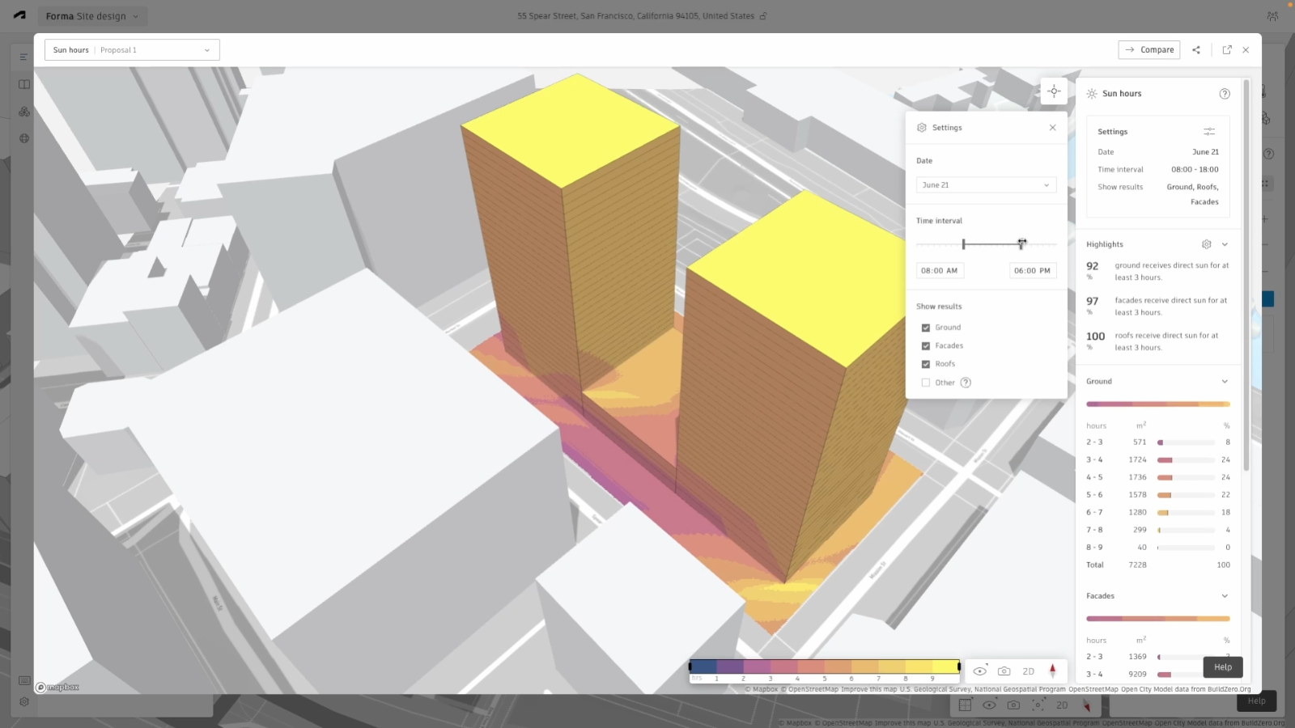
Task: Click the globe icon in the left sidebar
Action: [x=24, y=138]
